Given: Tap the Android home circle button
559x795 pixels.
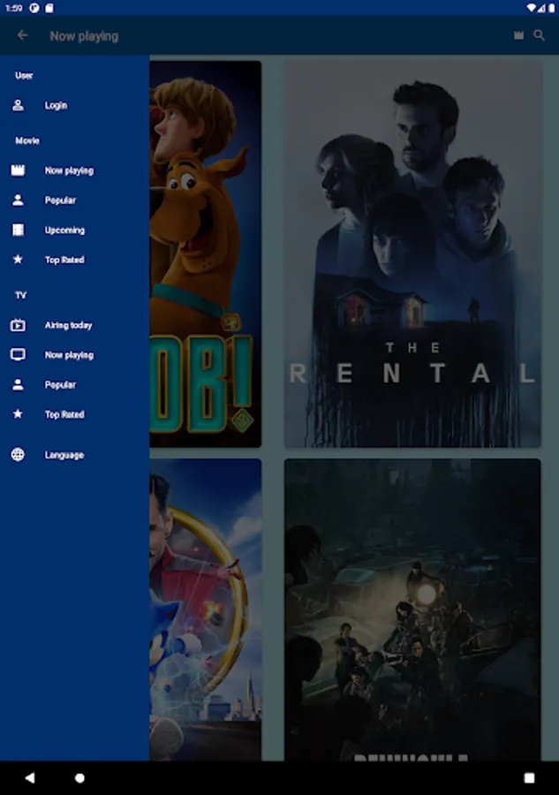Looking at the screenshot, I should pyautogui.click(x=79, y=777).
